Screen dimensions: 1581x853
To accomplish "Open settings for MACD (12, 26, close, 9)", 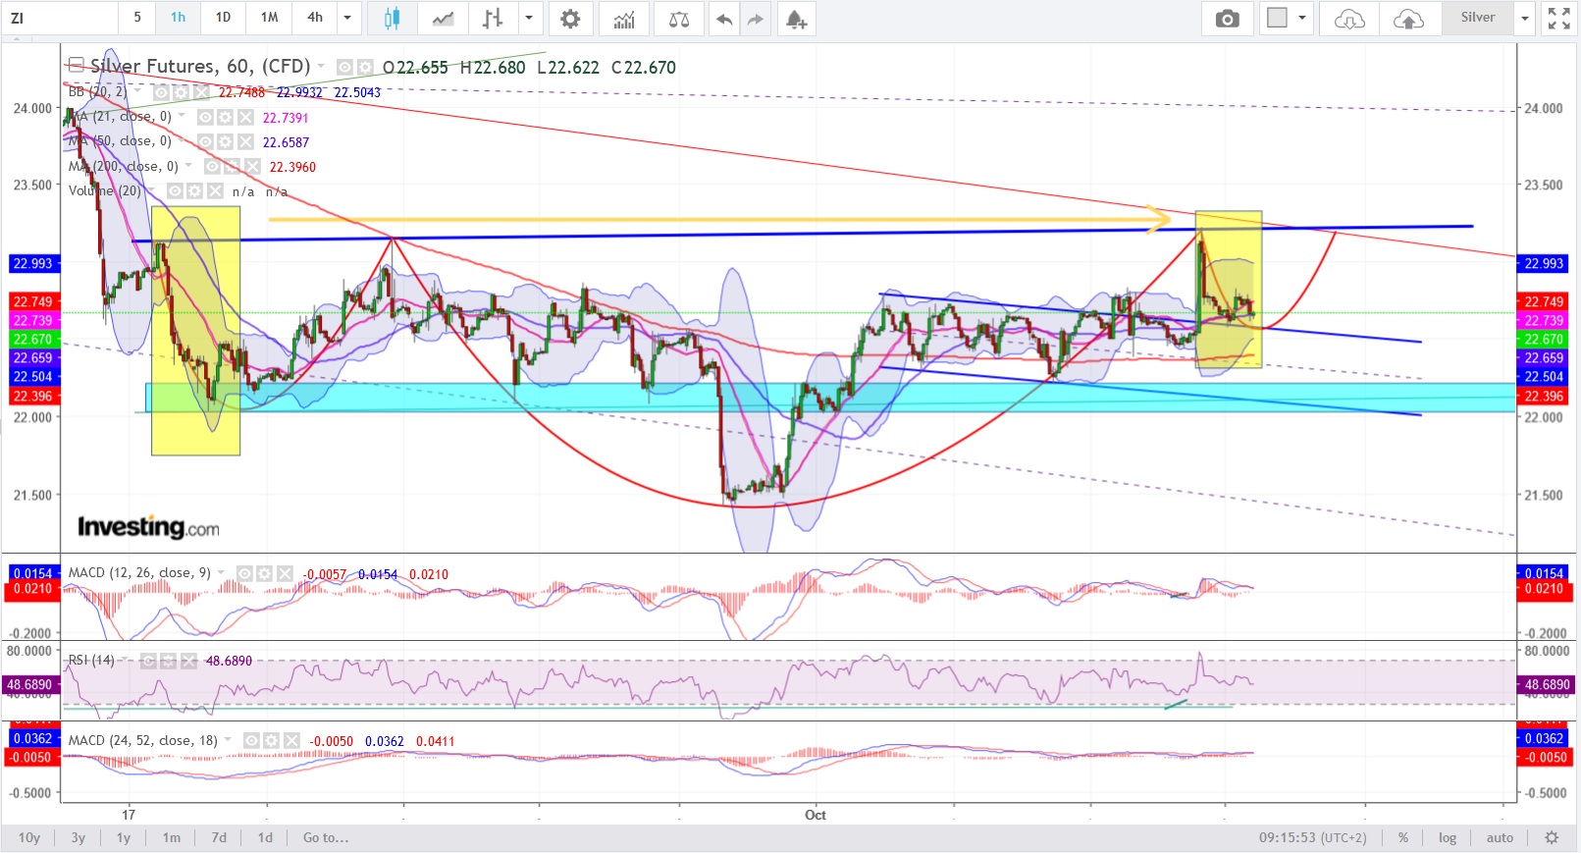I will pos(265,573).
